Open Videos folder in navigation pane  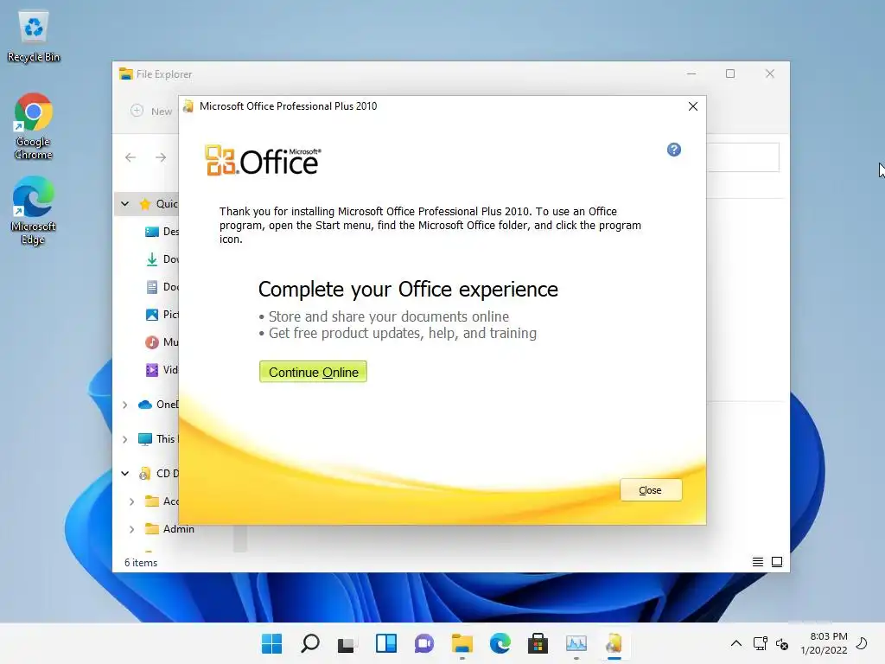click(162, 370)
